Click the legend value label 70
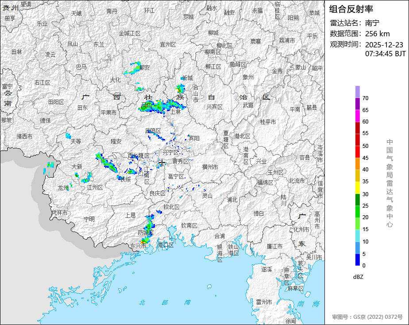The image size is (409, 325). point(366,98)
